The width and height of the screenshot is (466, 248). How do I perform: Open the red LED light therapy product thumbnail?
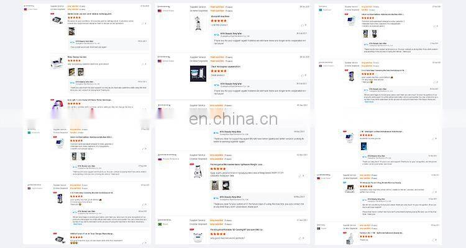pos(57,104)
